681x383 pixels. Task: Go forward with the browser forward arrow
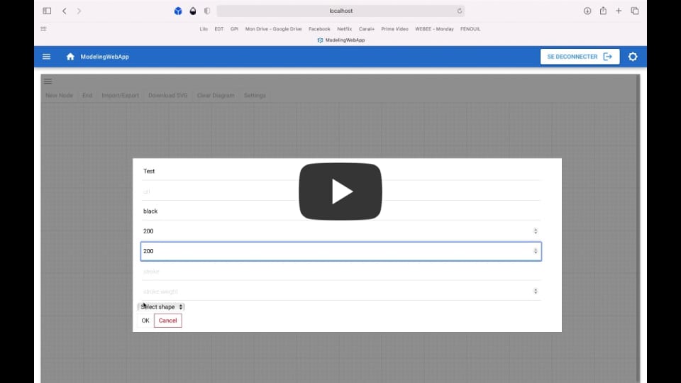tap(79, 11)
